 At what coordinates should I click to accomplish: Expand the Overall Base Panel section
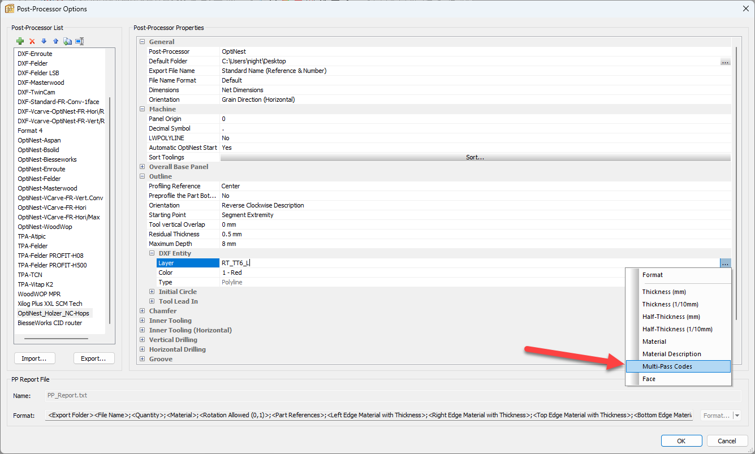click(143, 167)
